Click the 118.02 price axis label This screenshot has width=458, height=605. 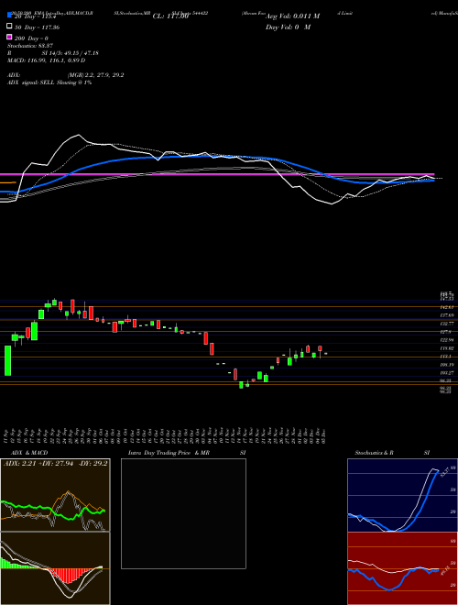click(449, 348)
